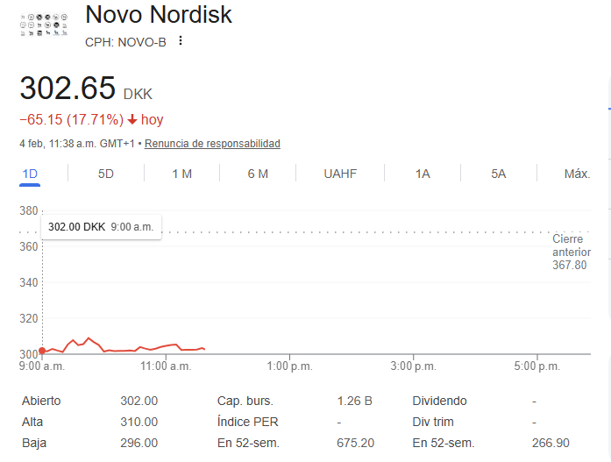Click the 'Dividendo' statistic label
The width and height of the screenshot is (611, 462).
440,401
